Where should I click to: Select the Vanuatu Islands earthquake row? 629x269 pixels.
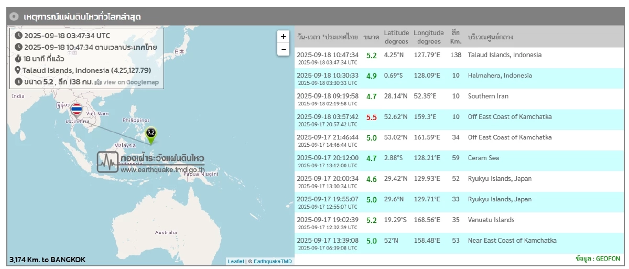[459, 223]
